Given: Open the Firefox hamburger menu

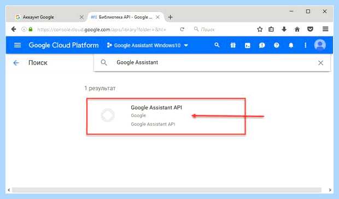Looking at the screenshot, I should [325, 29].
